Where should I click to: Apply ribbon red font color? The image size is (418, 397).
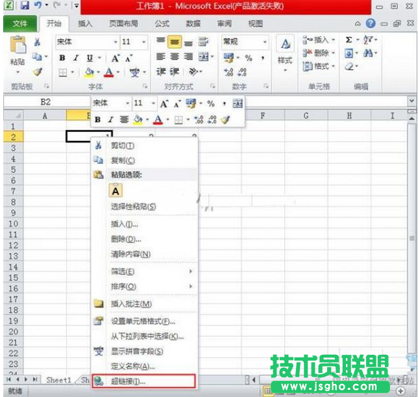(109, 72)
